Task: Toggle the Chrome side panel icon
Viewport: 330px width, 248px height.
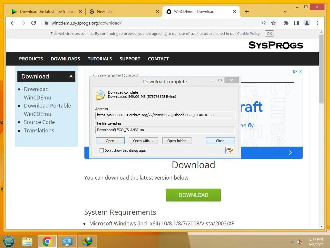Action: coord(296,23)
